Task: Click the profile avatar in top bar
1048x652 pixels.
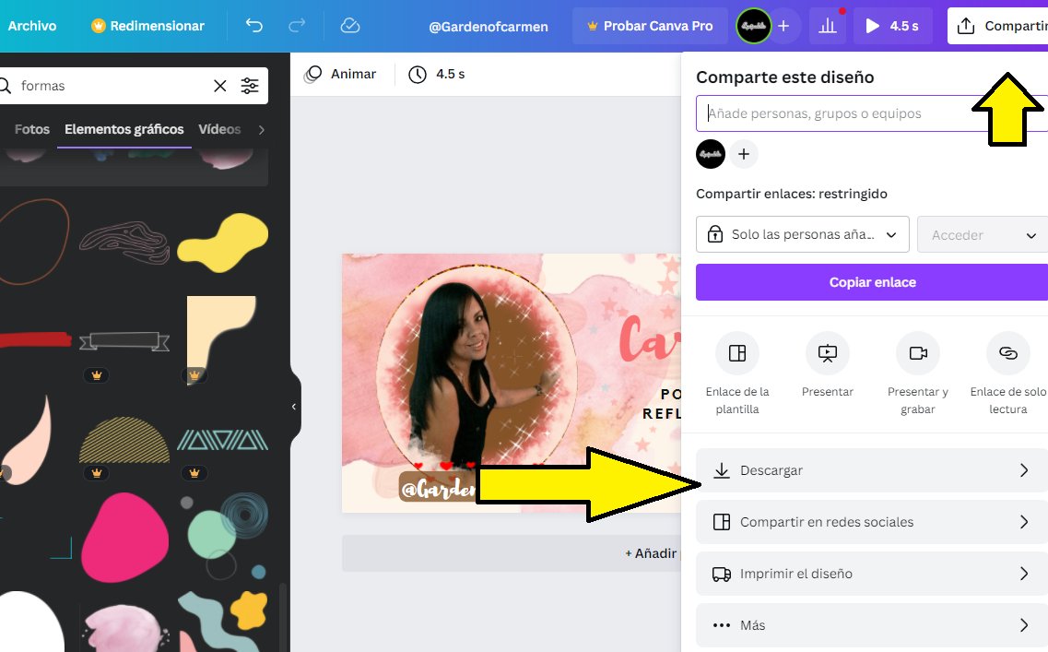Action: tap(753, 26)
